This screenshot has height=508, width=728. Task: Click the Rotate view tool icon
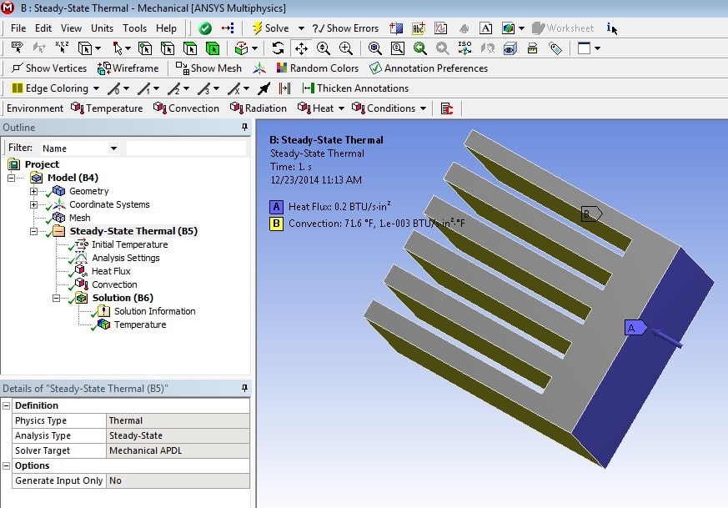click(278, 48)
